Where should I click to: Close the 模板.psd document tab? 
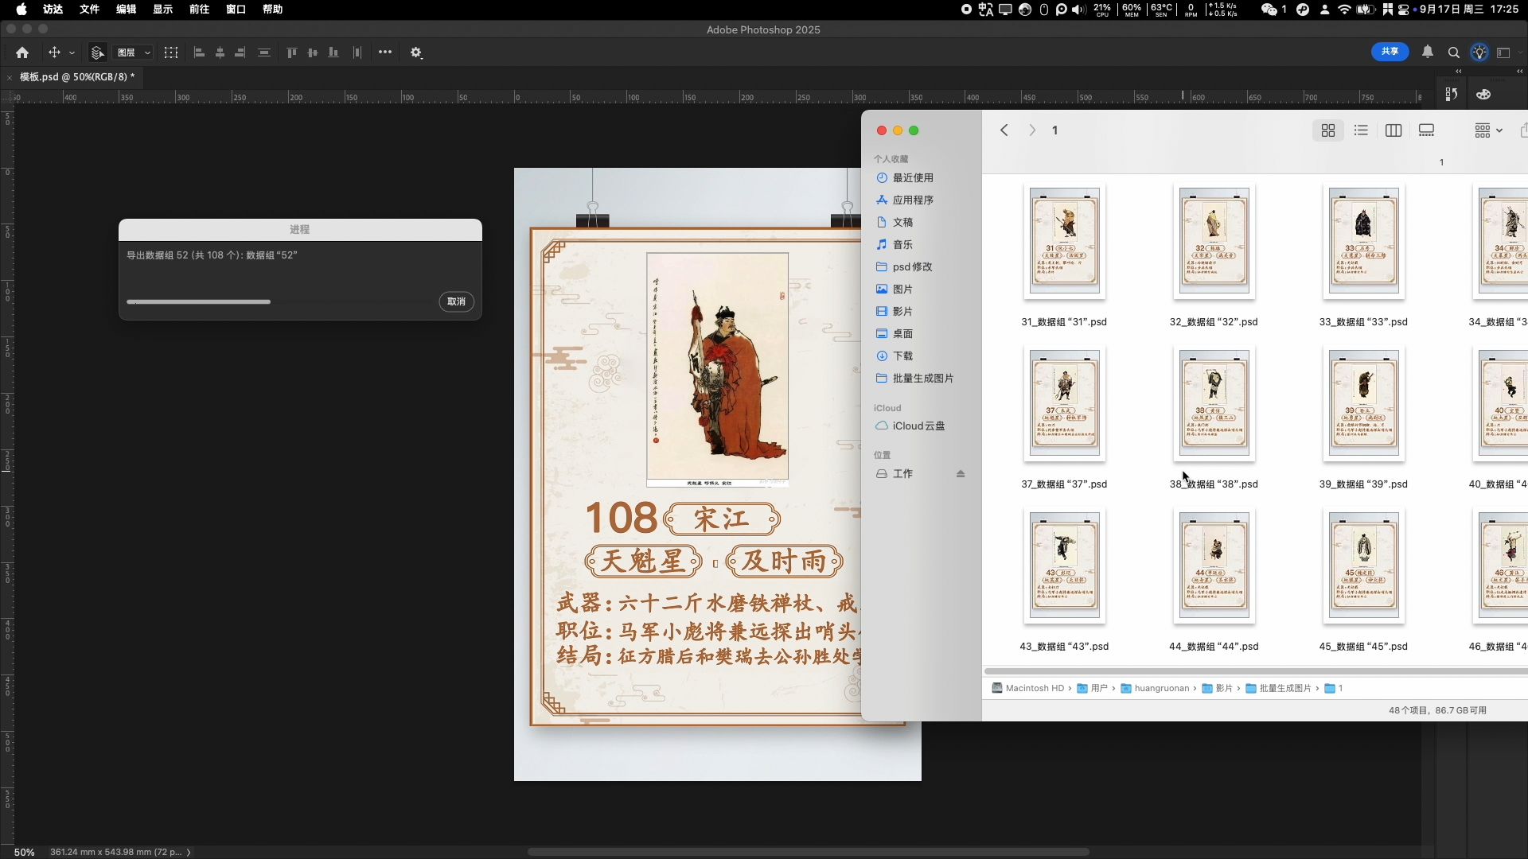9,77
